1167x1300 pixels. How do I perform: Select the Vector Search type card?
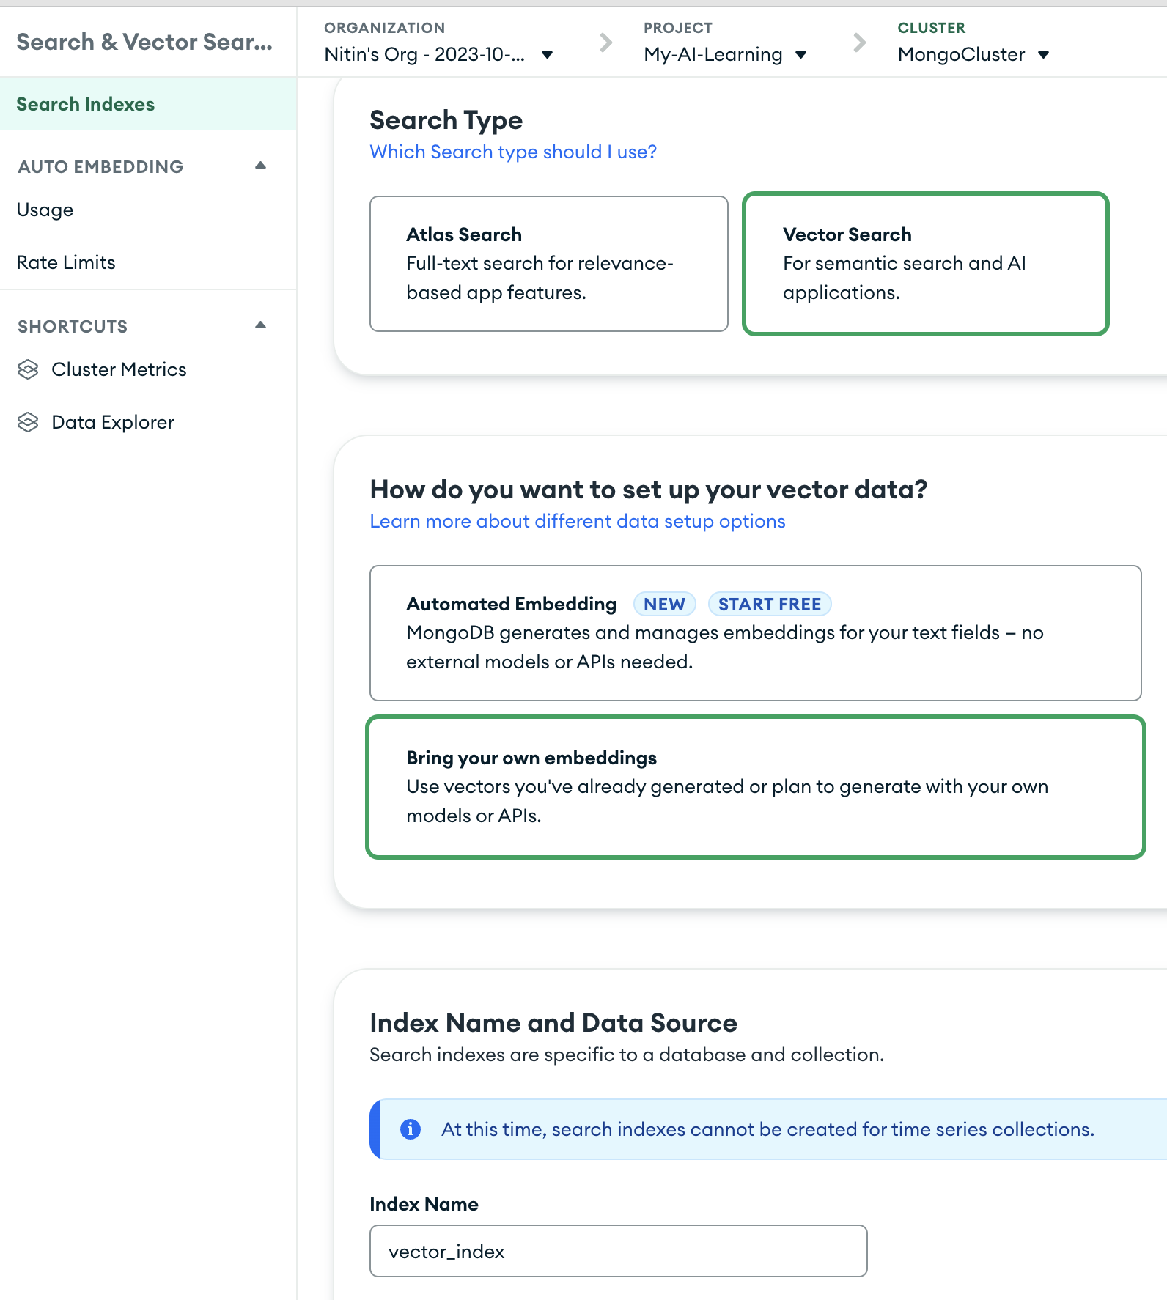tap(926, 264)
